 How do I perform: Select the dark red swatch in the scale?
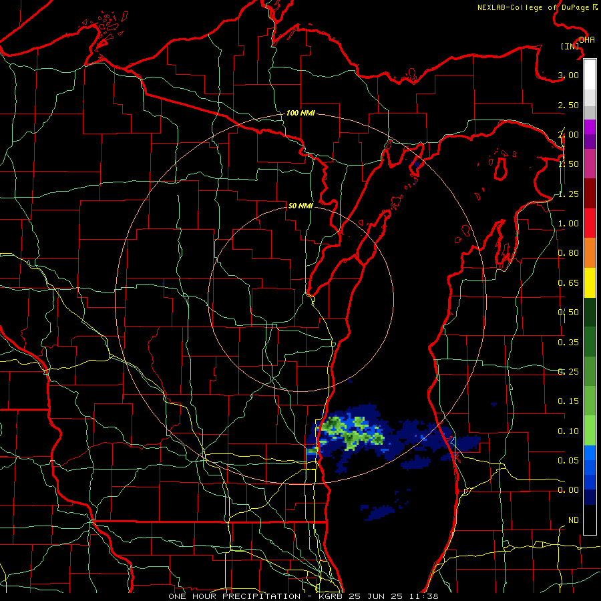click(x=590, y=194)
